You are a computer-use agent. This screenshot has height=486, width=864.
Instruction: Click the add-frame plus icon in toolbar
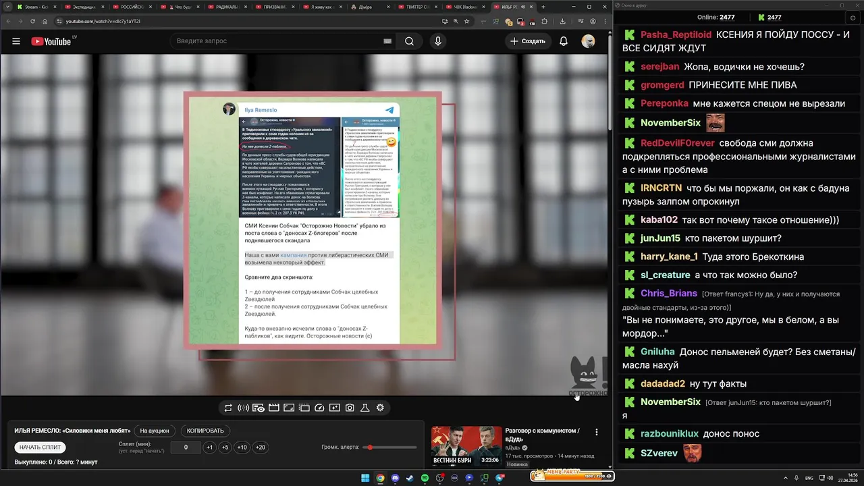point(335,408)
